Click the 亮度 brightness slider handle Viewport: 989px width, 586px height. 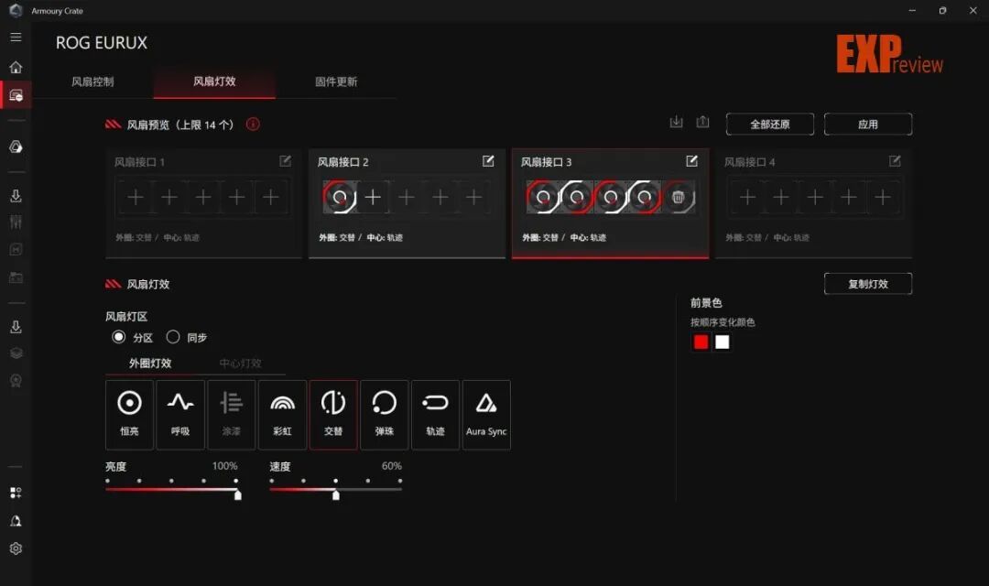point(238,495)
